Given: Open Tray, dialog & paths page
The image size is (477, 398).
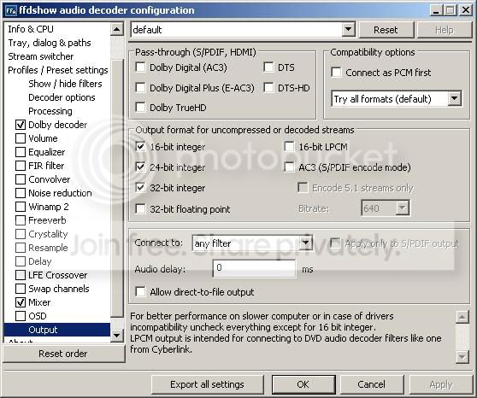Looking at the screenshot, I should click(50, 43).
